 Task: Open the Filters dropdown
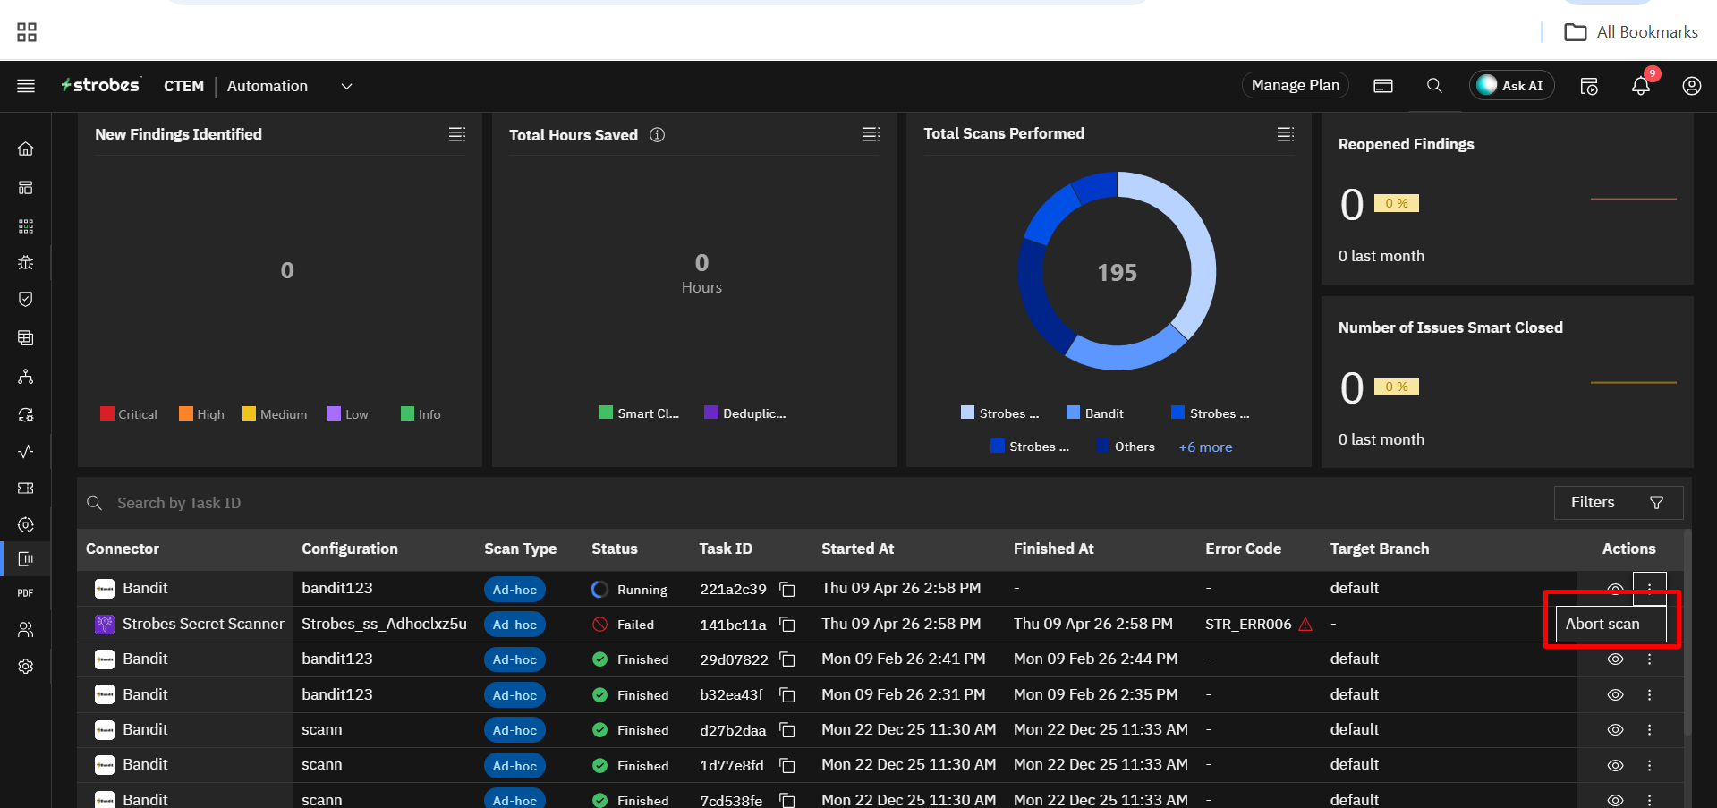(1618, 503)
